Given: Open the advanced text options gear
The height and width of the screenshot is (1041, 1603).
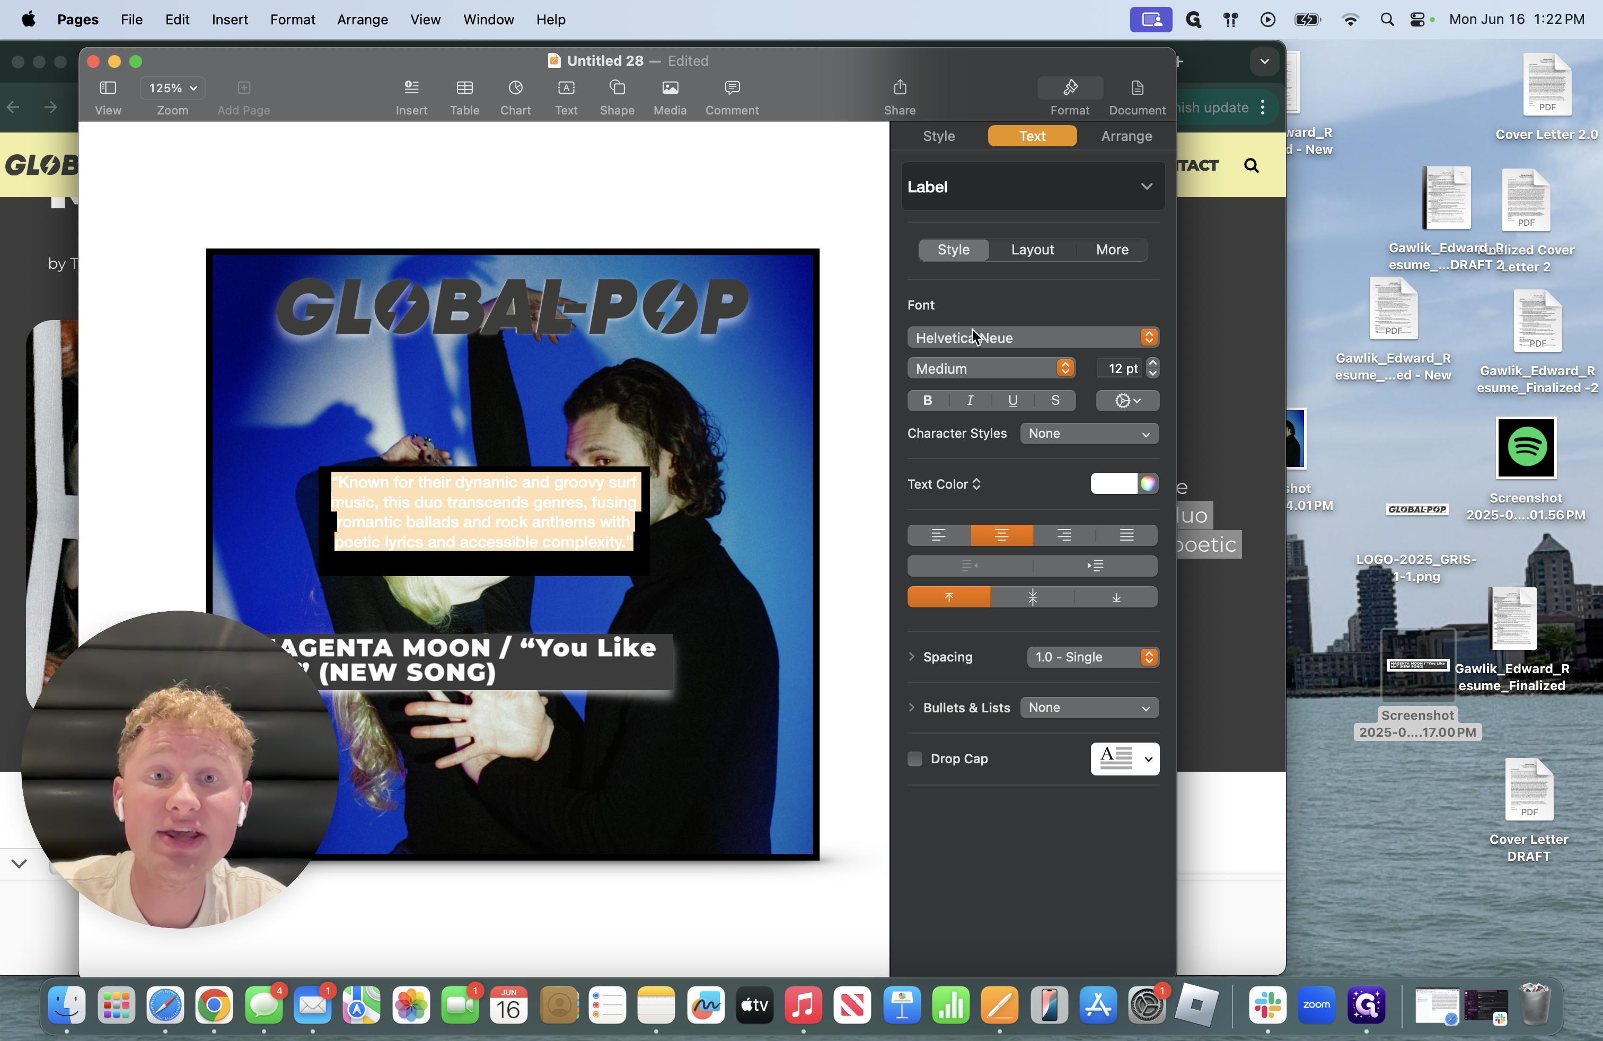Looking at the screenshot, I should 1128,401.
